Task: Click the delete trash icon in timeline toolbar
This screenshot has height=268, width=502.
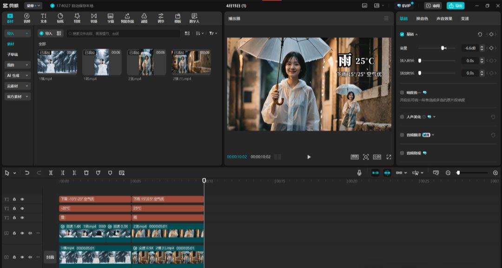Action: coord(86,173)
